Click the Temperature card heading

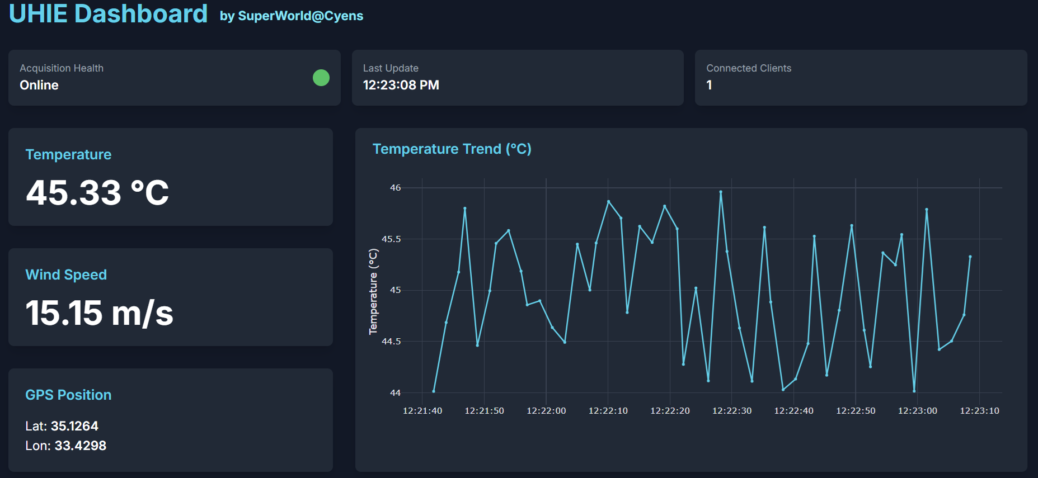point(68,154)
